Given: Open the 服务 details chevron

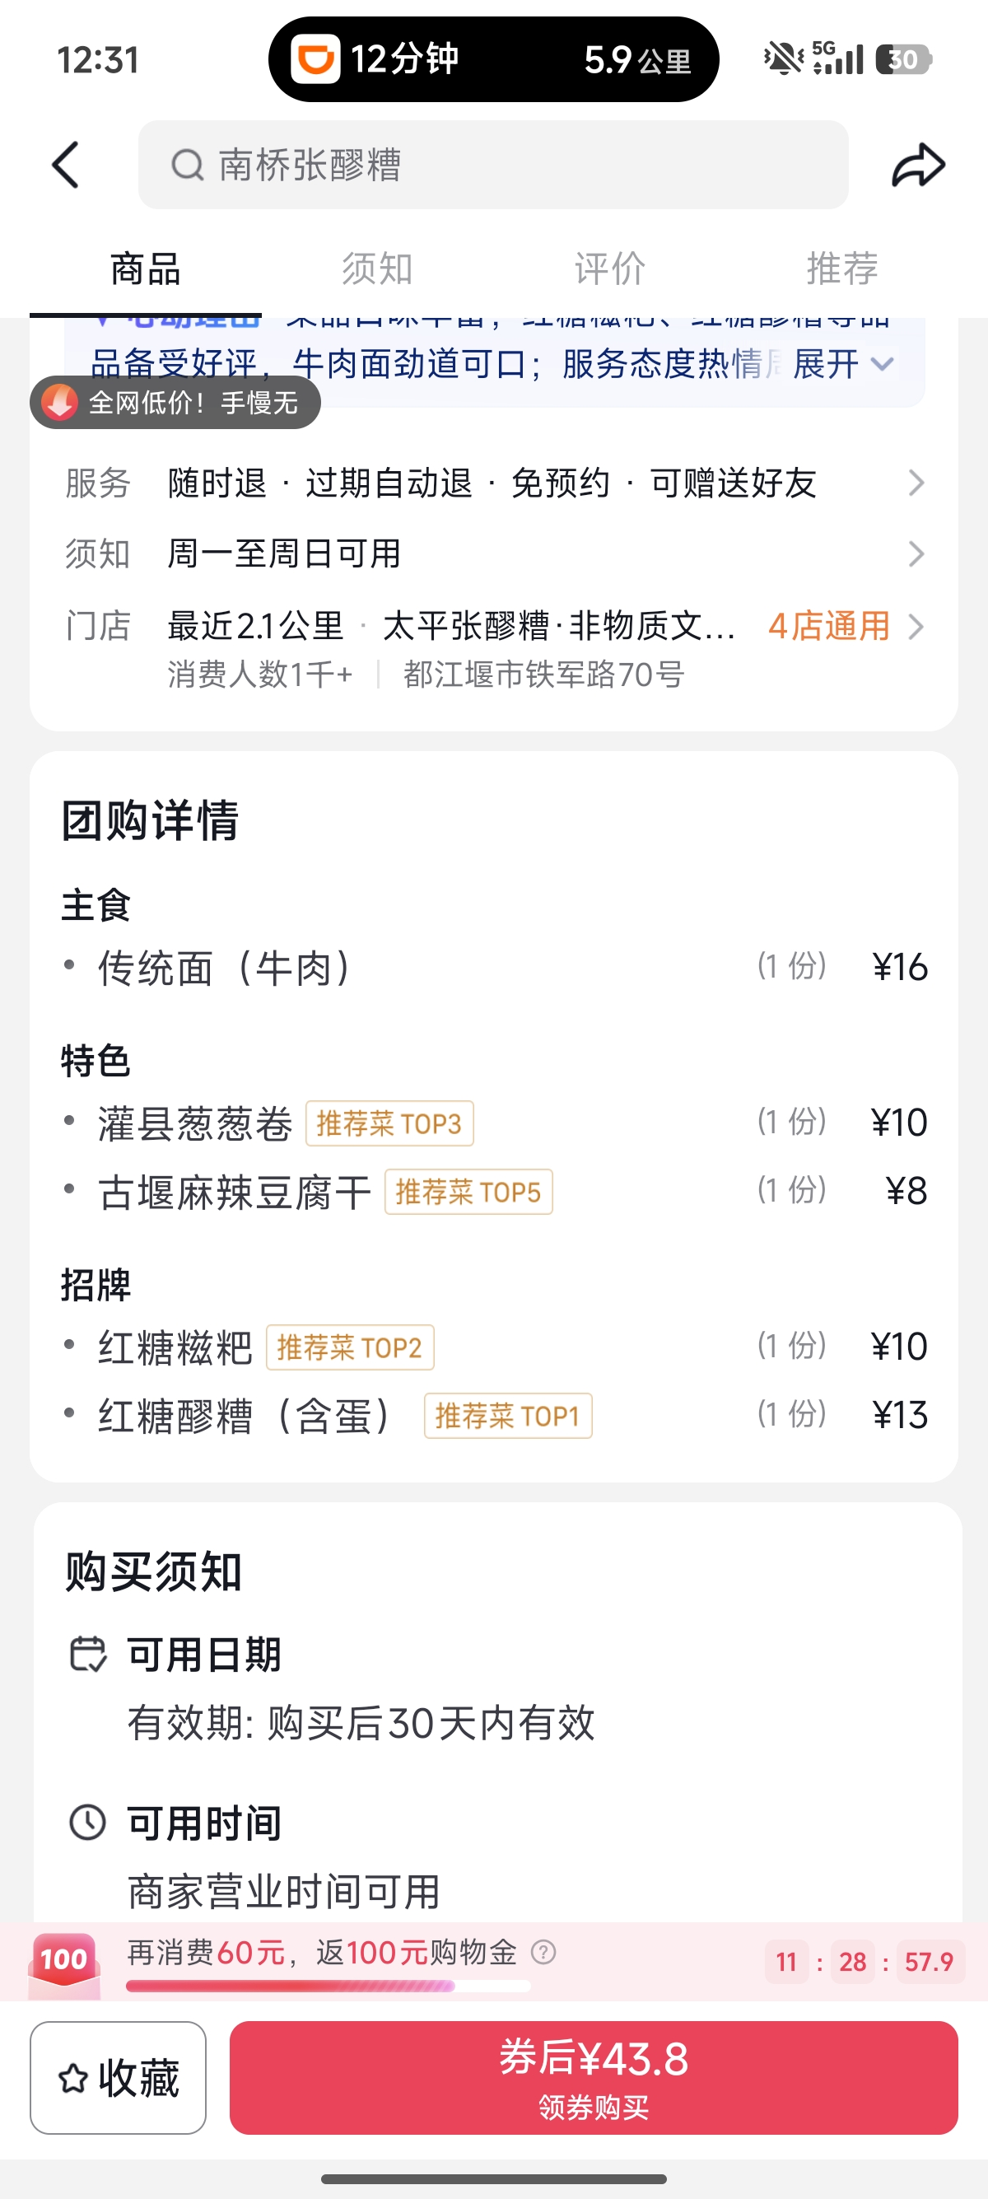Looking at the screenshot, I should point(916,483).
